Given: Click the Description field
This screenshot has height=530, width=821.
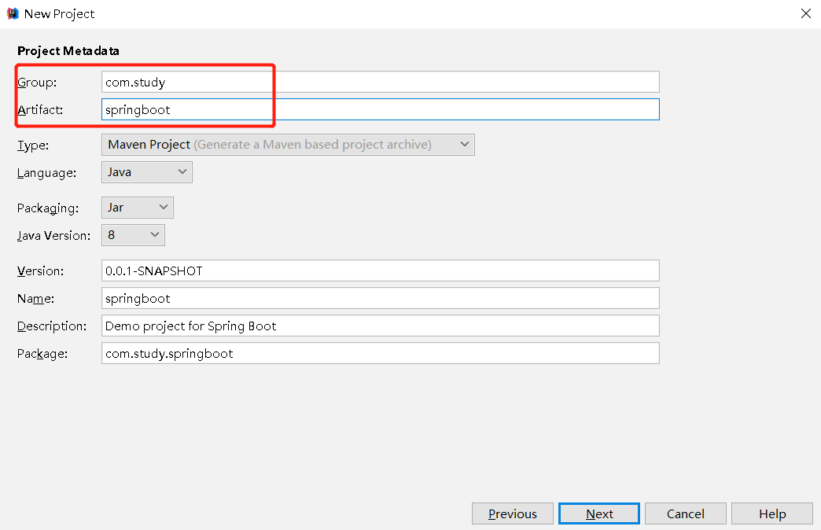Looking at the screenshot, I should [x=380, y=326].
